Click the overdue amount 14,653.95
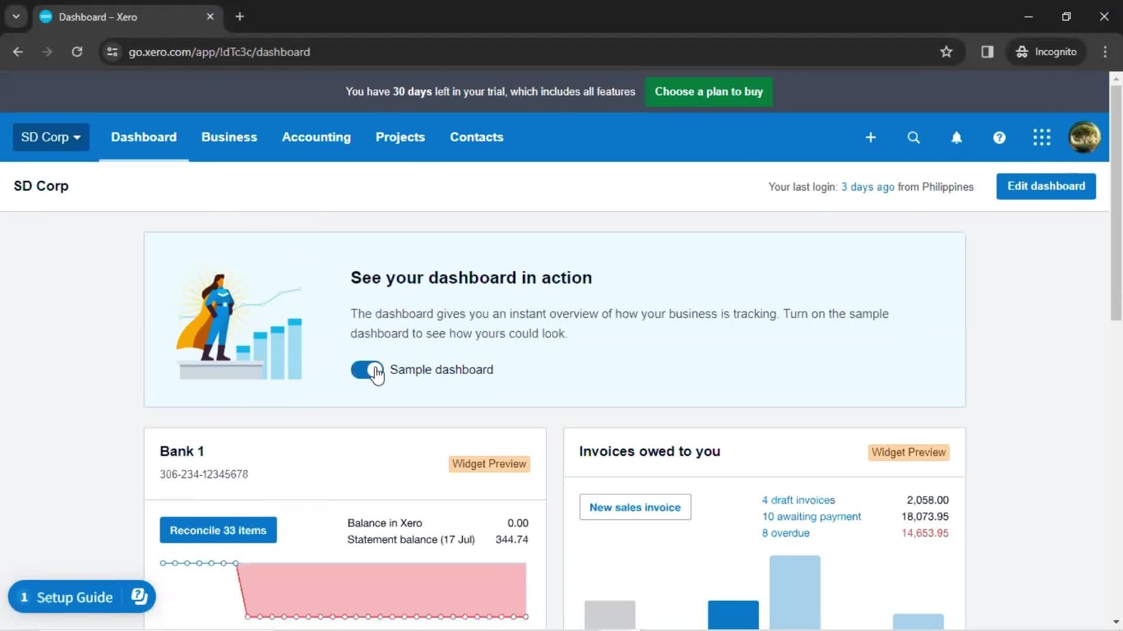 pyautogui.click(x=925, y=533)
